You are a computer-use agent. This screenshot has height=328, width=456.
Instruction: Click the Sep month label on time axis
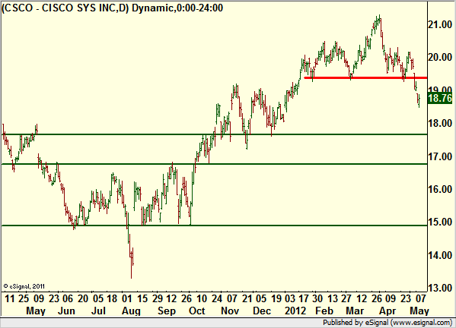point(167,311)
